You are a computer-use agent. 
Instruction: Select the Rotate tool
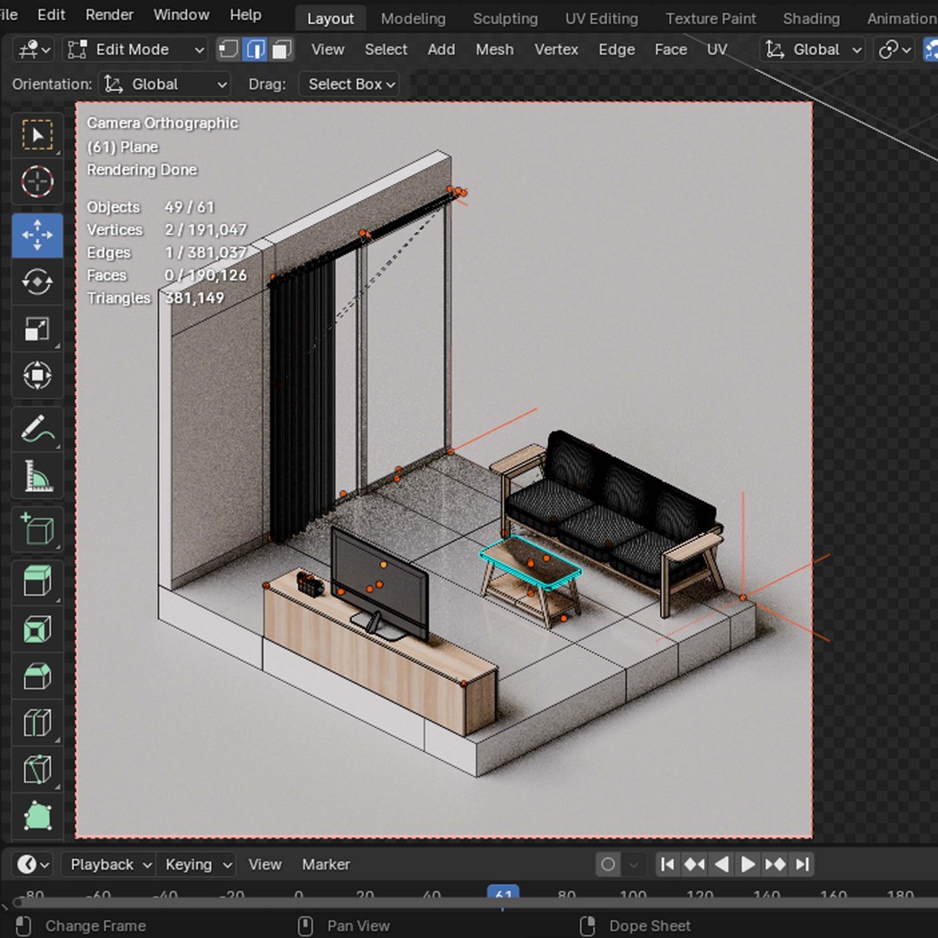pos(37,281)
